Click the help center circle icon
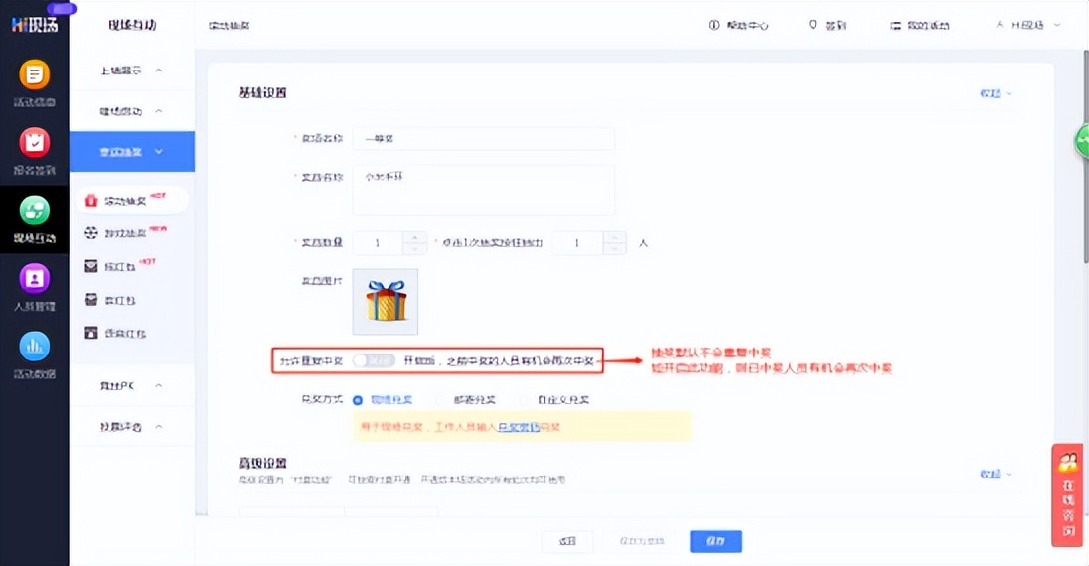 point(714,25)
